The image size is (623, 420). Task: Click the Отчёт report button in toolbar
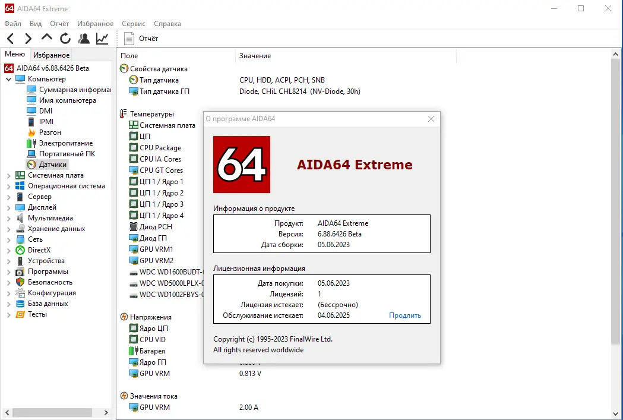click(x=141, y=39)
